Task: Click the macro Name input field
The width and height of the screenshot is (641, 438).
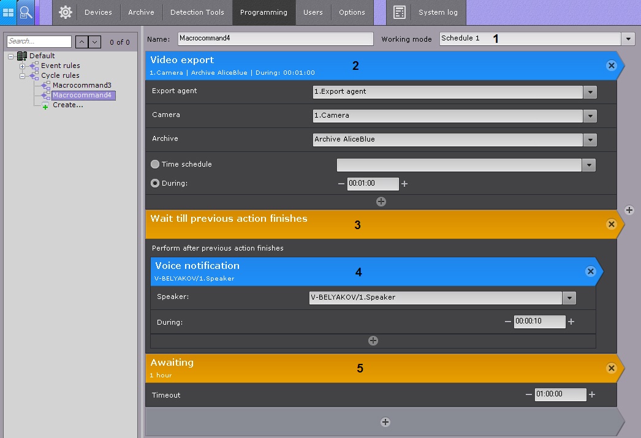Action: coord(275,39)
